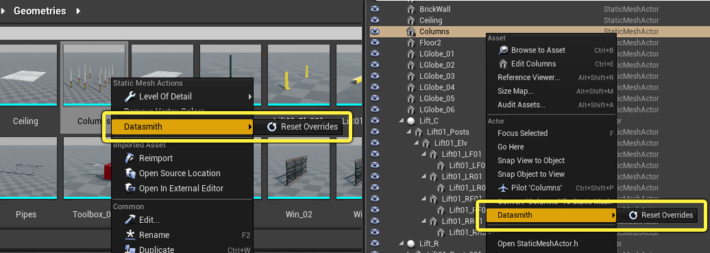Open the arrow after Geometries breadcrumb
The width and height of the screenshot is (710, 253).
(x=78, y=11)
